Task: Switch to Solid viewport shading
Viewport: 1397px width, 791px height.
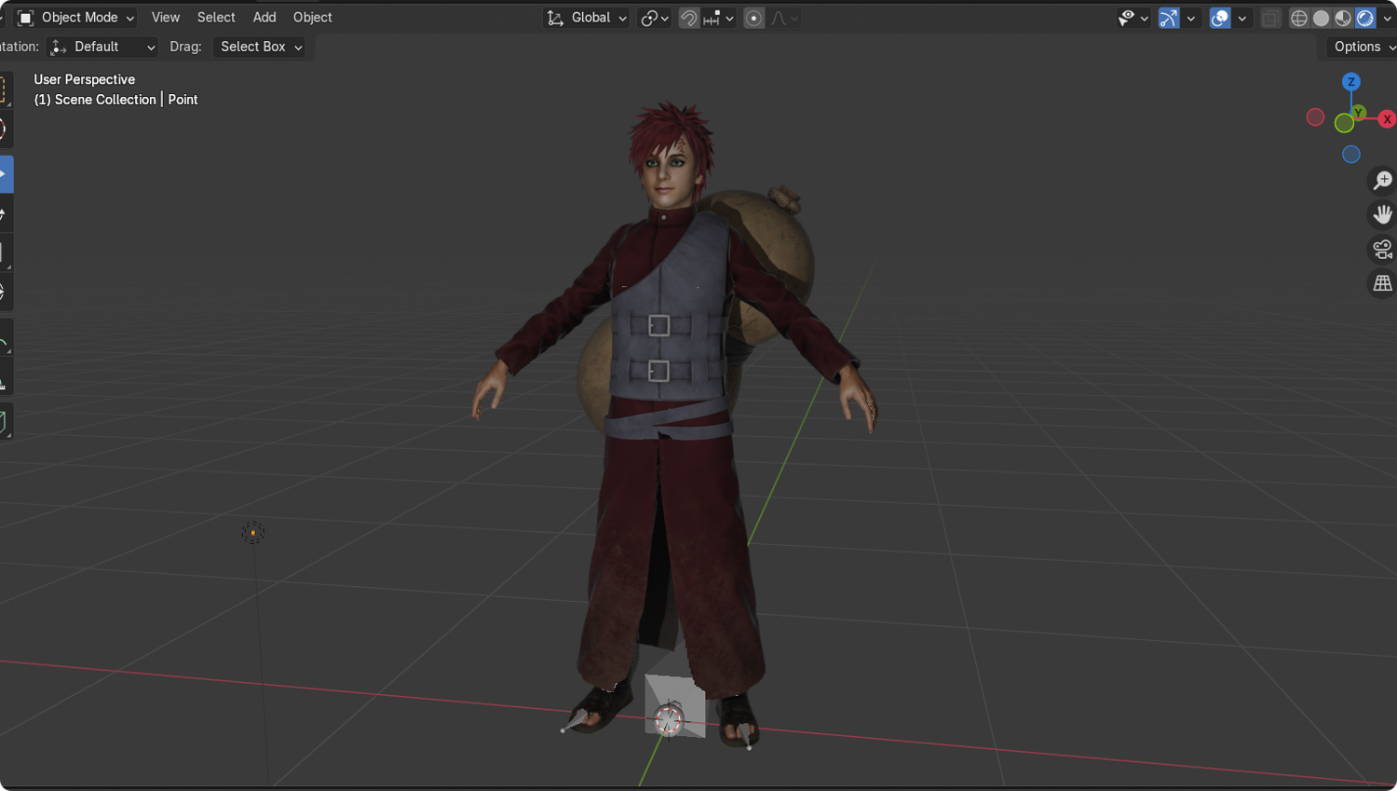Action: tap(1321, 18)
